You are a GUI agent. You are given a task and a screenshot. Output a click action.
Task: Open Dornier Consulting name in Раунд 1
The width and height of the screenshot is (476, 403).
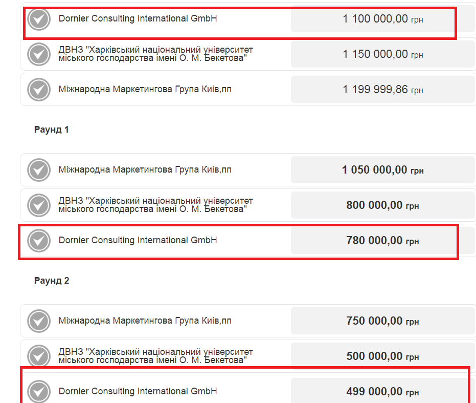coord(138,240)
